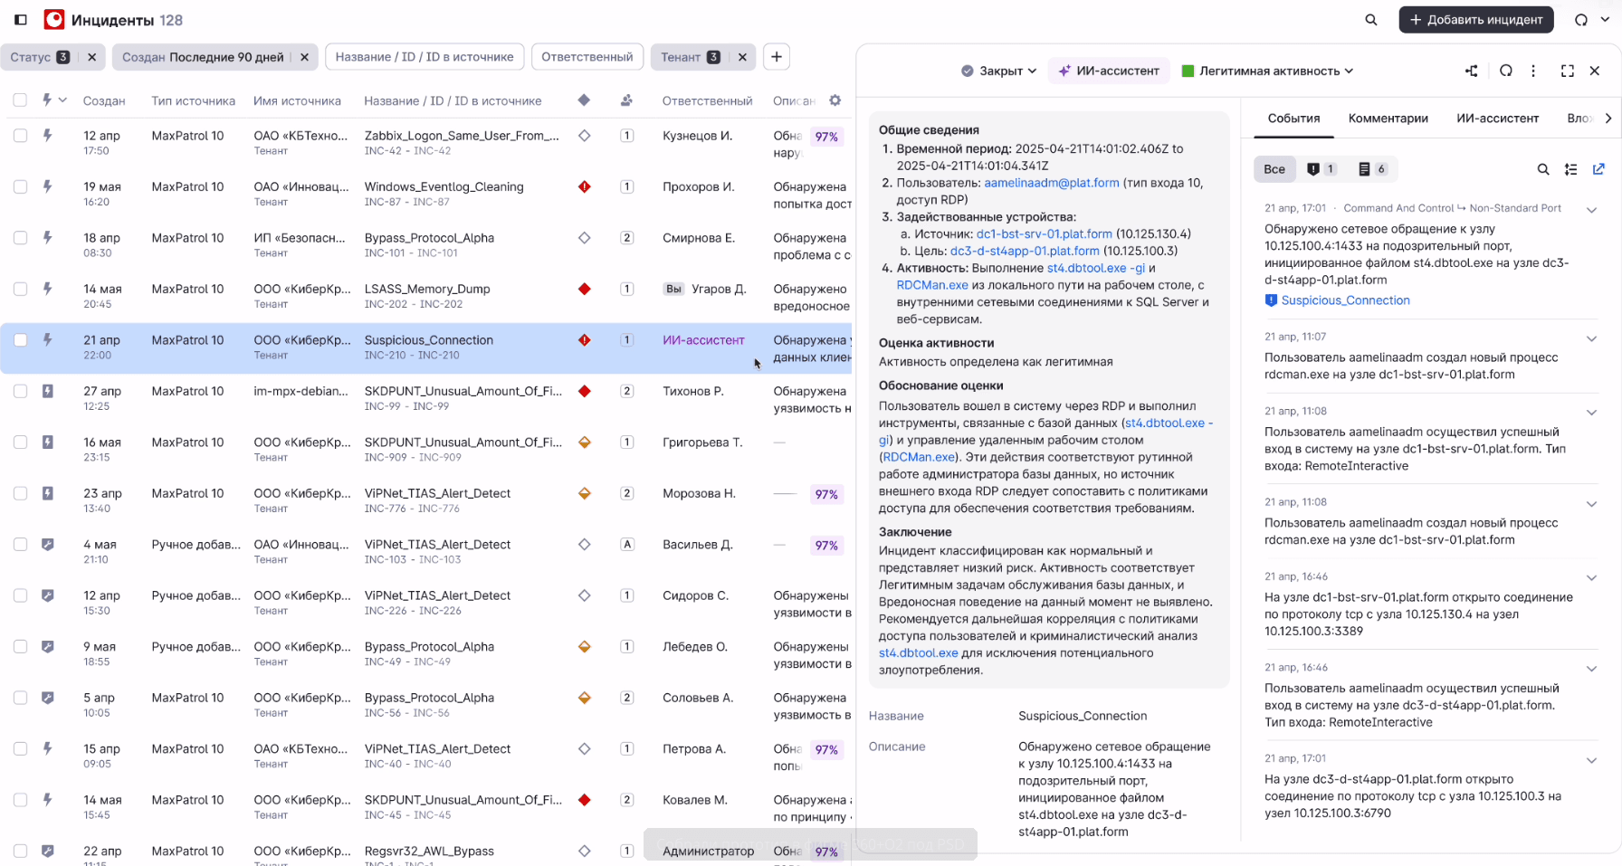Expand incident card to fullscreen
The width and height of the screenshot is (1622, 866).
[x=1567, y=71]
